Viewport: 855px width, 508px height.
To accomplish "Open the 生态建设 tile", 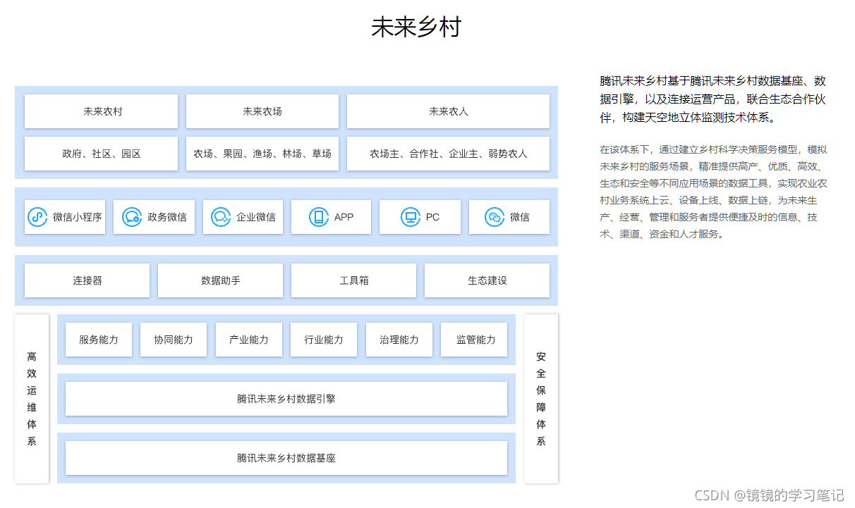I will [487, 280].
